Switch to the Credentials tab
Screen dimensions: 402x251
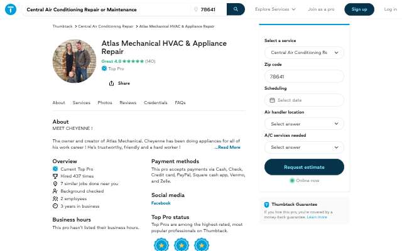click(x=156, y=103)
